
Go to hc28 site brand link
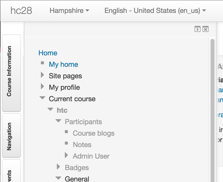point(21,11)
